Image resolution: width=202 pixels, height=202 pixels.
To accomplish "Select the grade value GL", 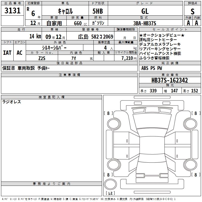I will tap(145, 11).
